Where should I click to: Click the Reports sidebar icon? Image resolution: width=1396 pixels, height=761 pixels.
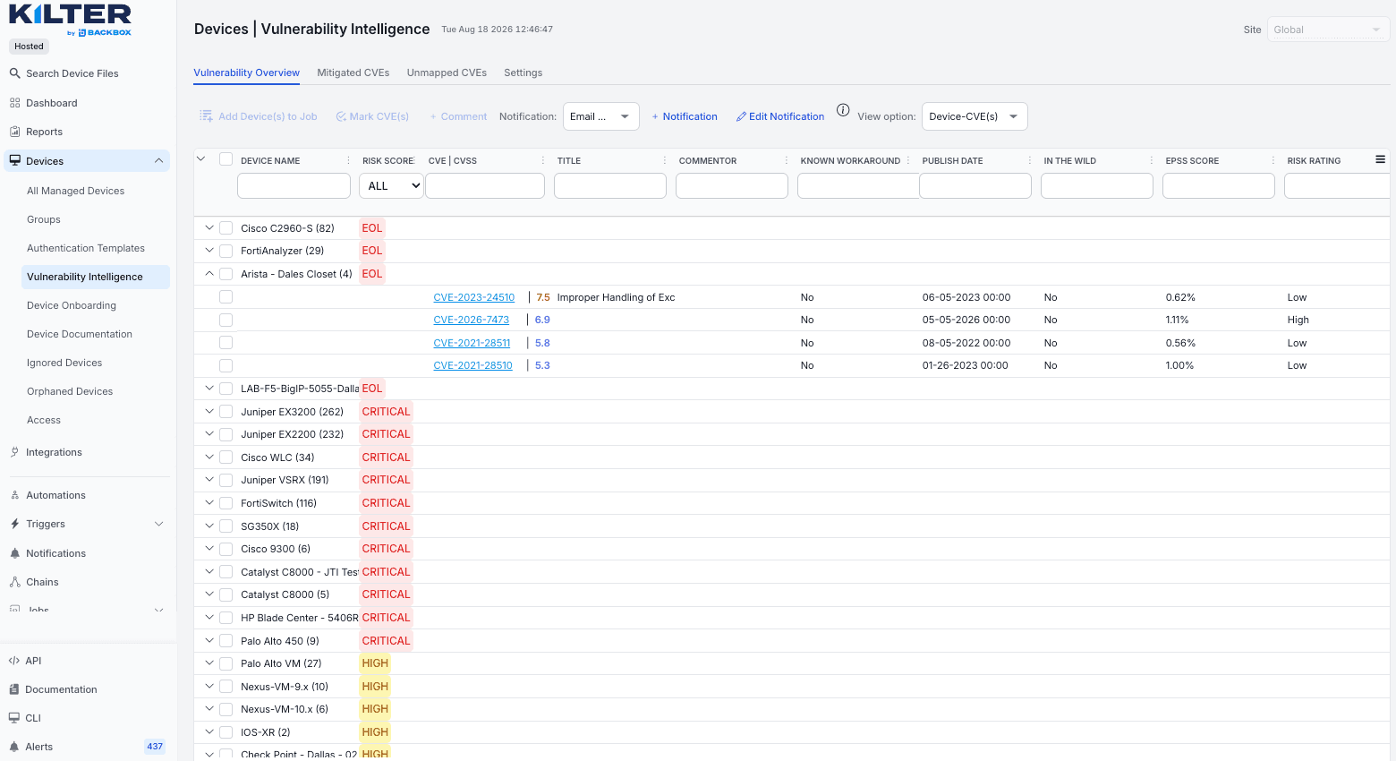click(x=14, y=132)
